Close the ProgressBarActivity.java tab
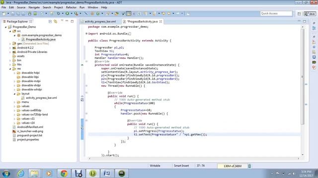 click(x=160, y=21)
